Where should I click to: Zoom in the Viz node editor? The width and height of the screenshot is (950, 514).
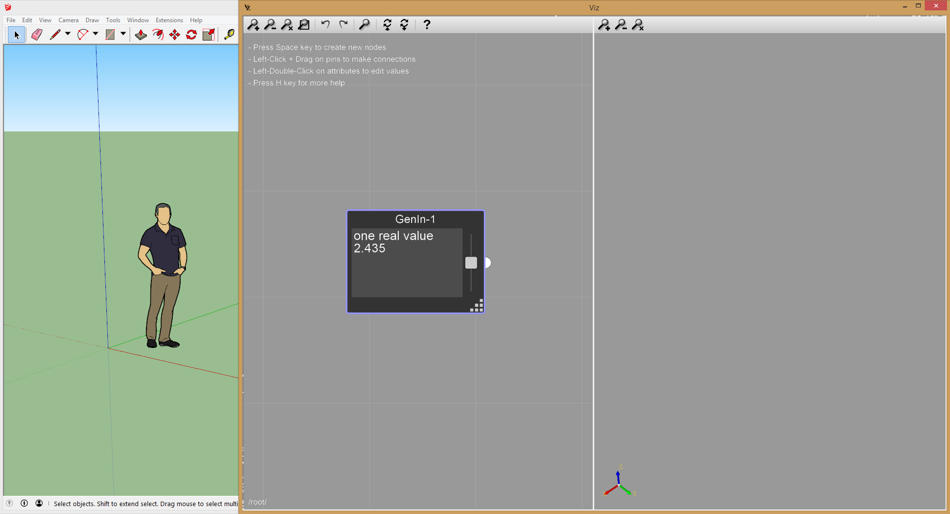point(253,25)
